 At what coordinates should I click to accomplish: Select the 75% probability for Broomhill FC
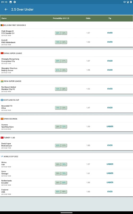tap(58, 108)
